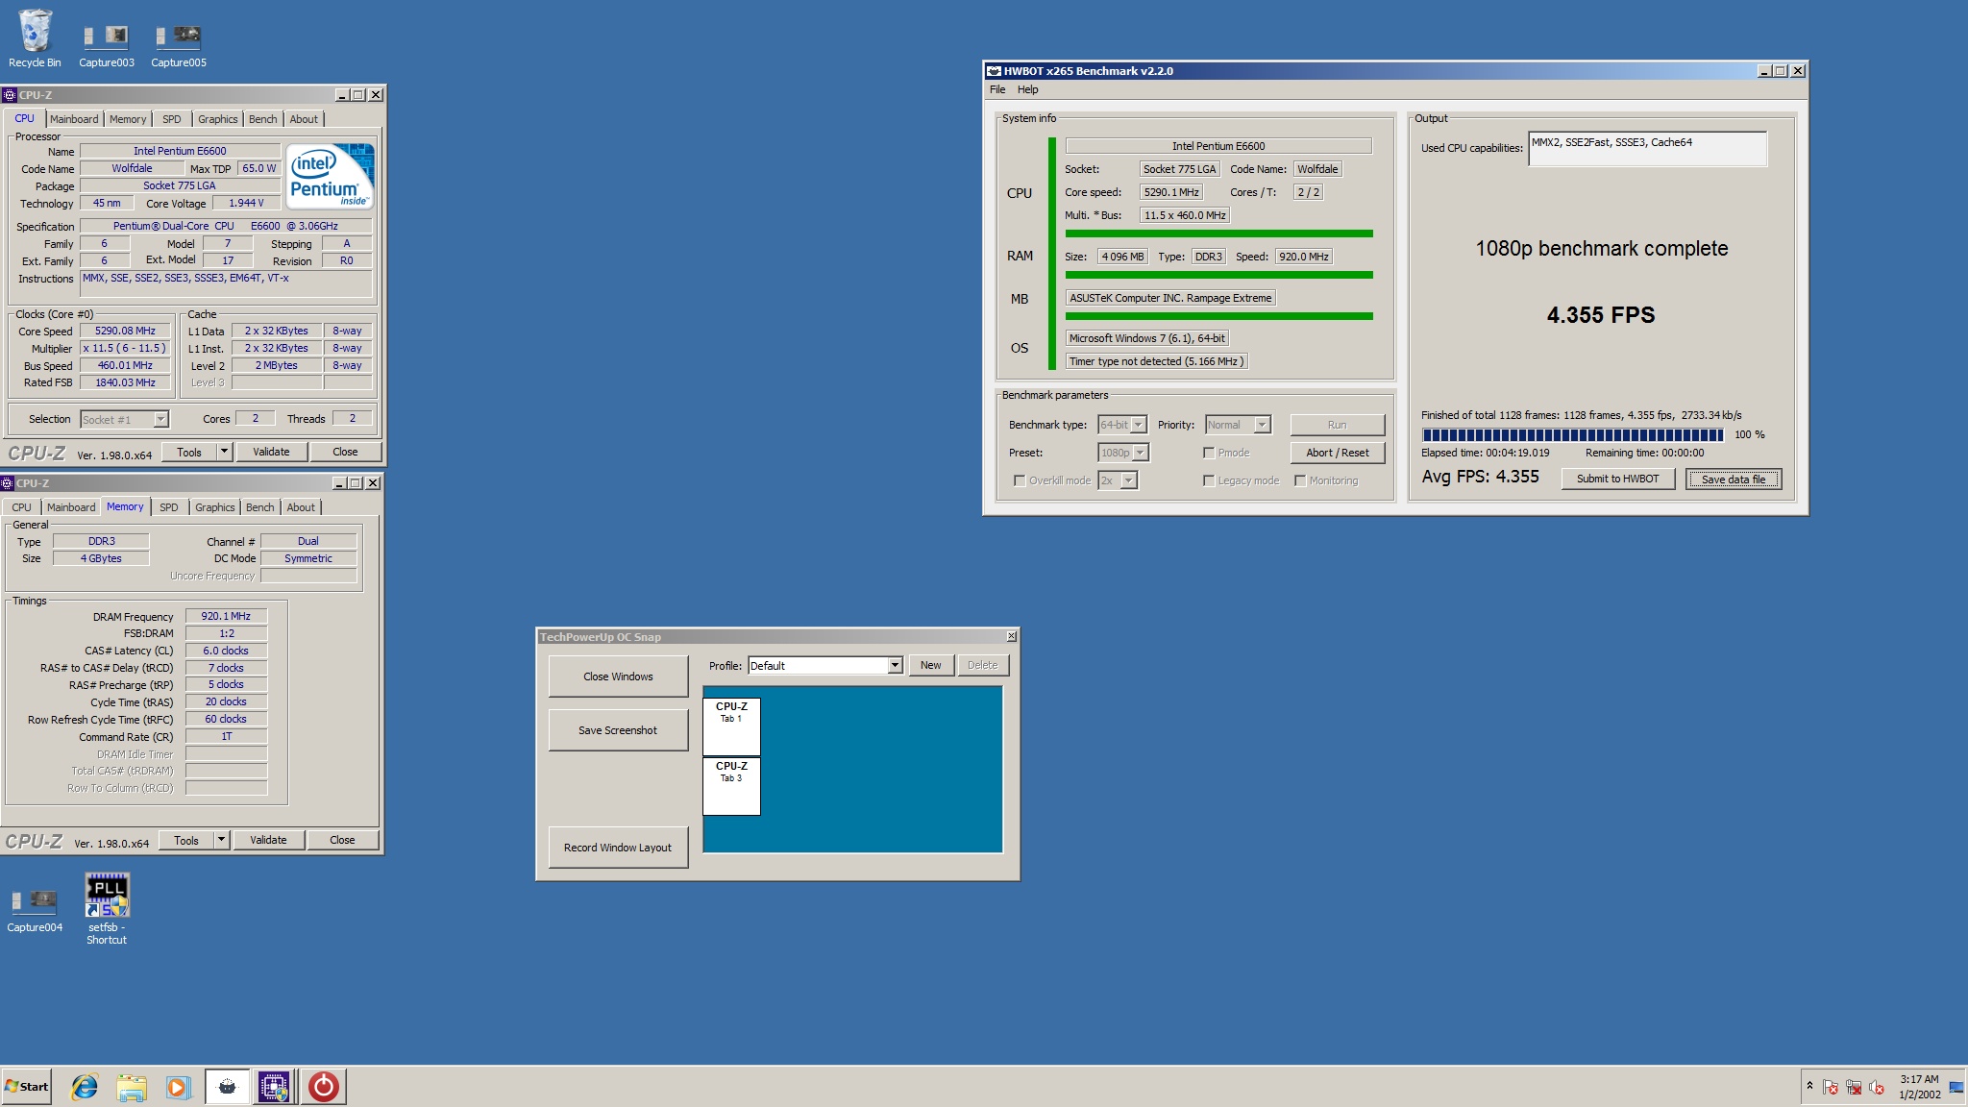The height and width of the screenshot is (1107, 1968).
Task: Click the Multiplier x 11.5 field
Action: [x=125, y=348]
